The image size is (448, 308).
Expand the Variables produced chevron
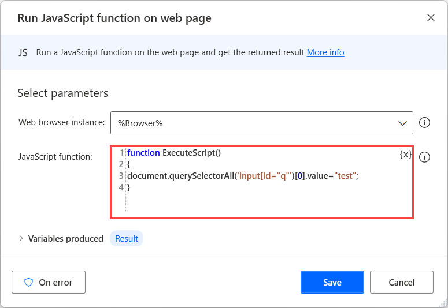point(21,238)
